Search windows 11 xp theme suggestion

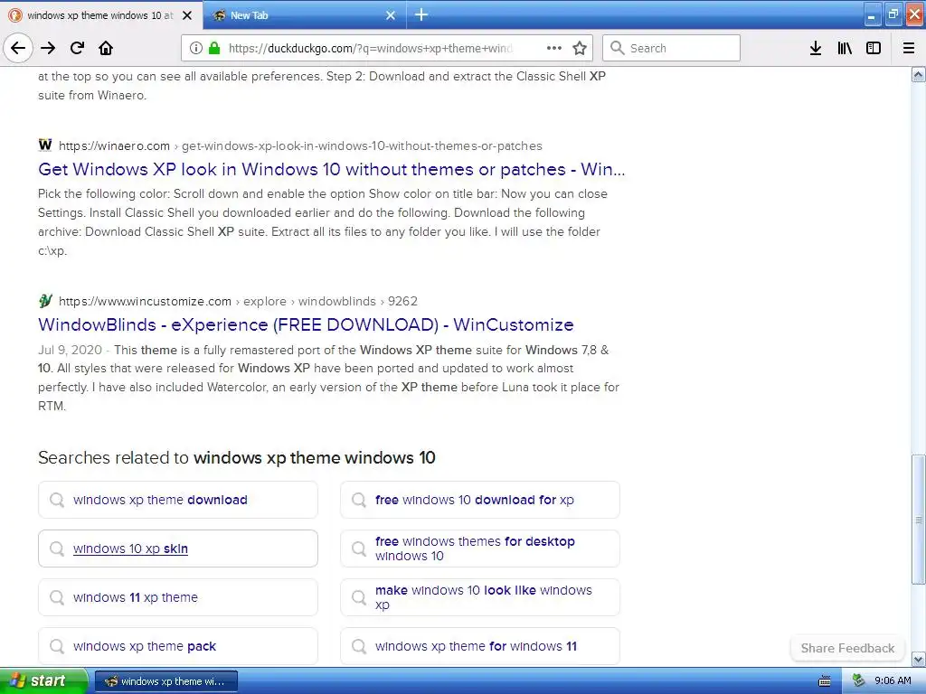pos(178,597)
